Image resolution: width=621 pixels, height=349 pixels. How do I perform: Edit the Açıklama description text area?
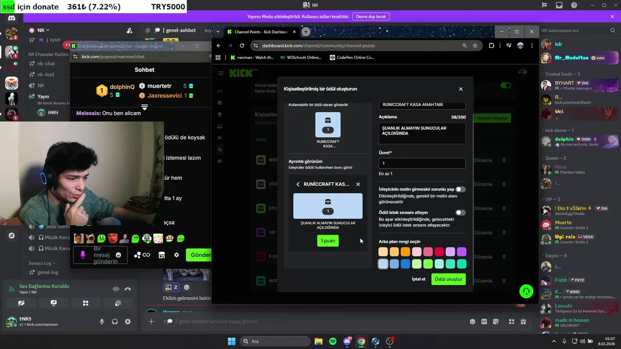tap(422, 133)
